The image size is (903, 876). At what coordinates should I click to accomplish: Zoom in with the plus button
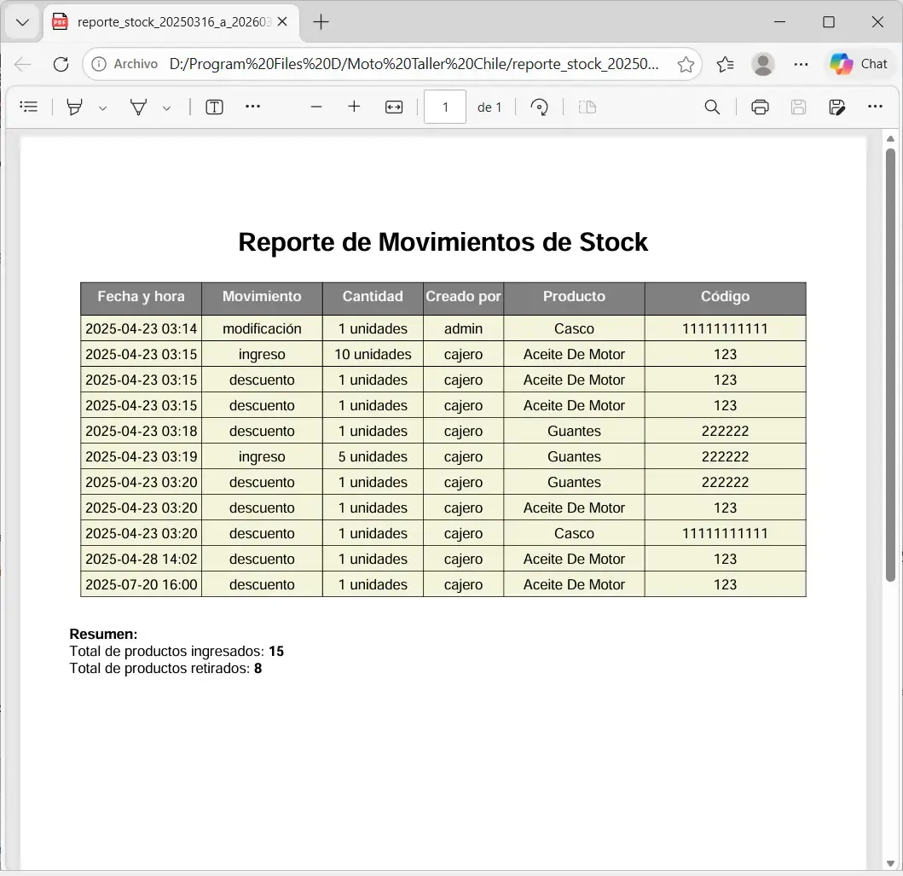point(354,107)
